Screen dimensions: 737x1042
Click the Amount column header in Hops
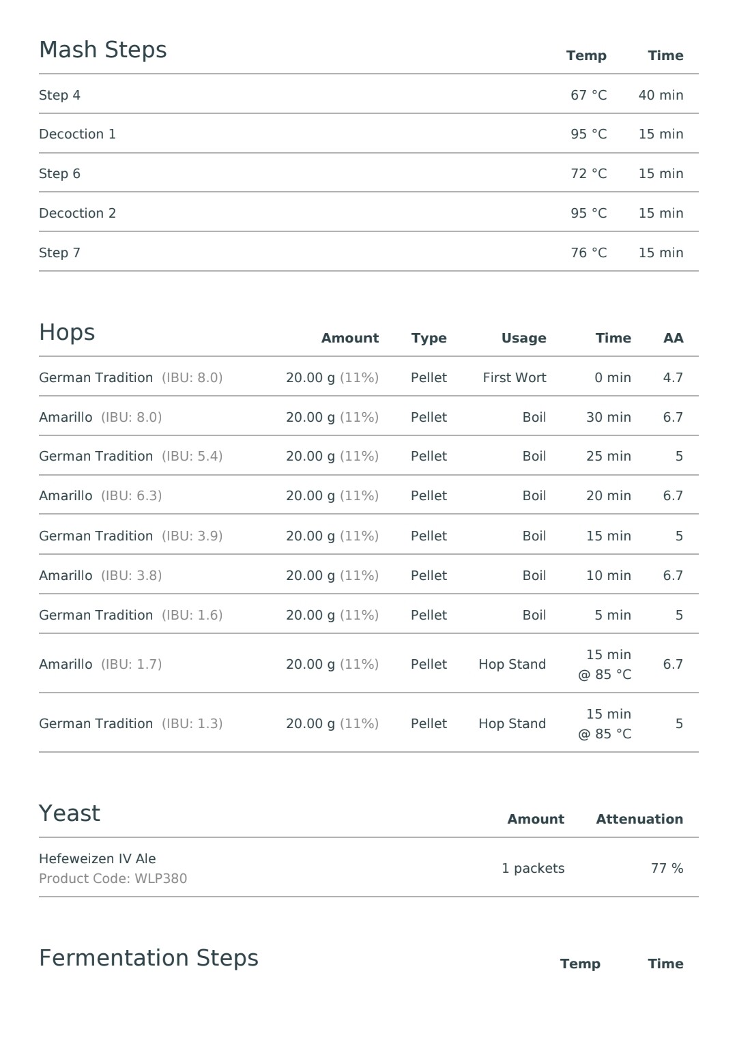[350, 338]
